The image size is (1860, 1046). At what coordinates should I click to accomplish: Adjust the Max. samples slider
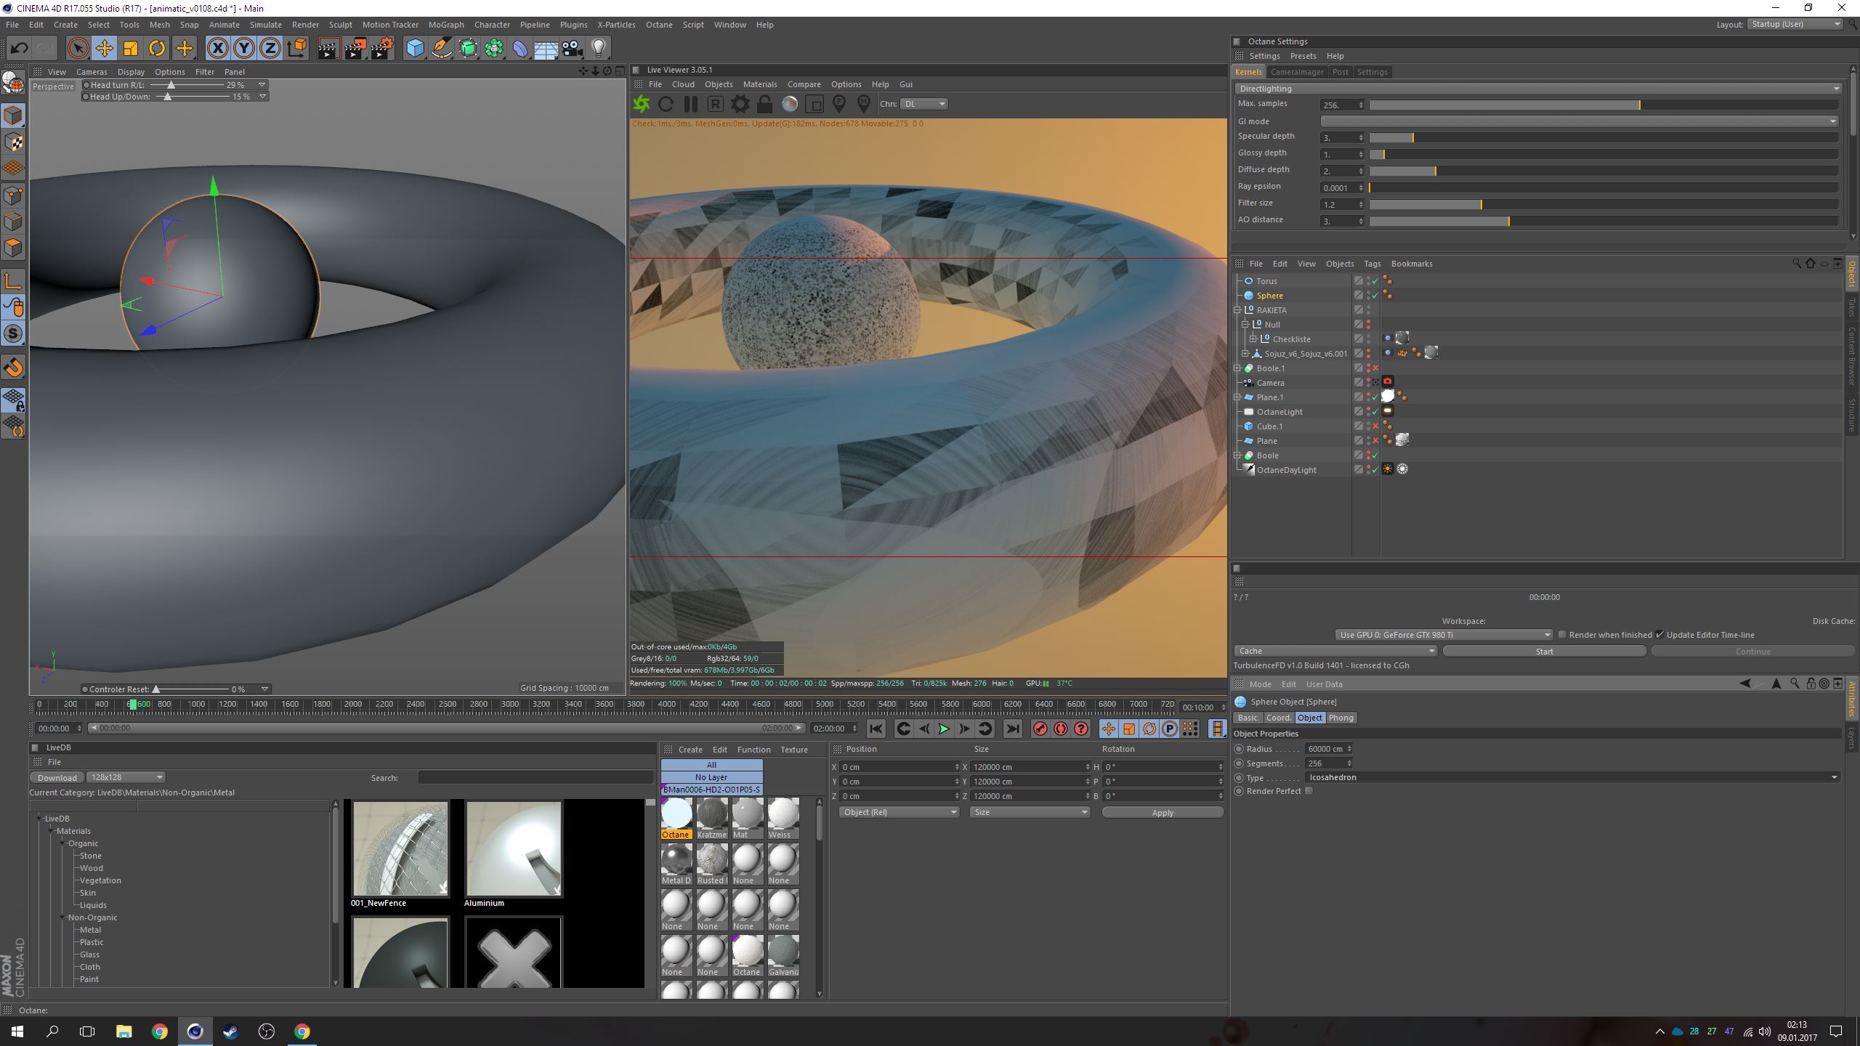[1639, 105]
